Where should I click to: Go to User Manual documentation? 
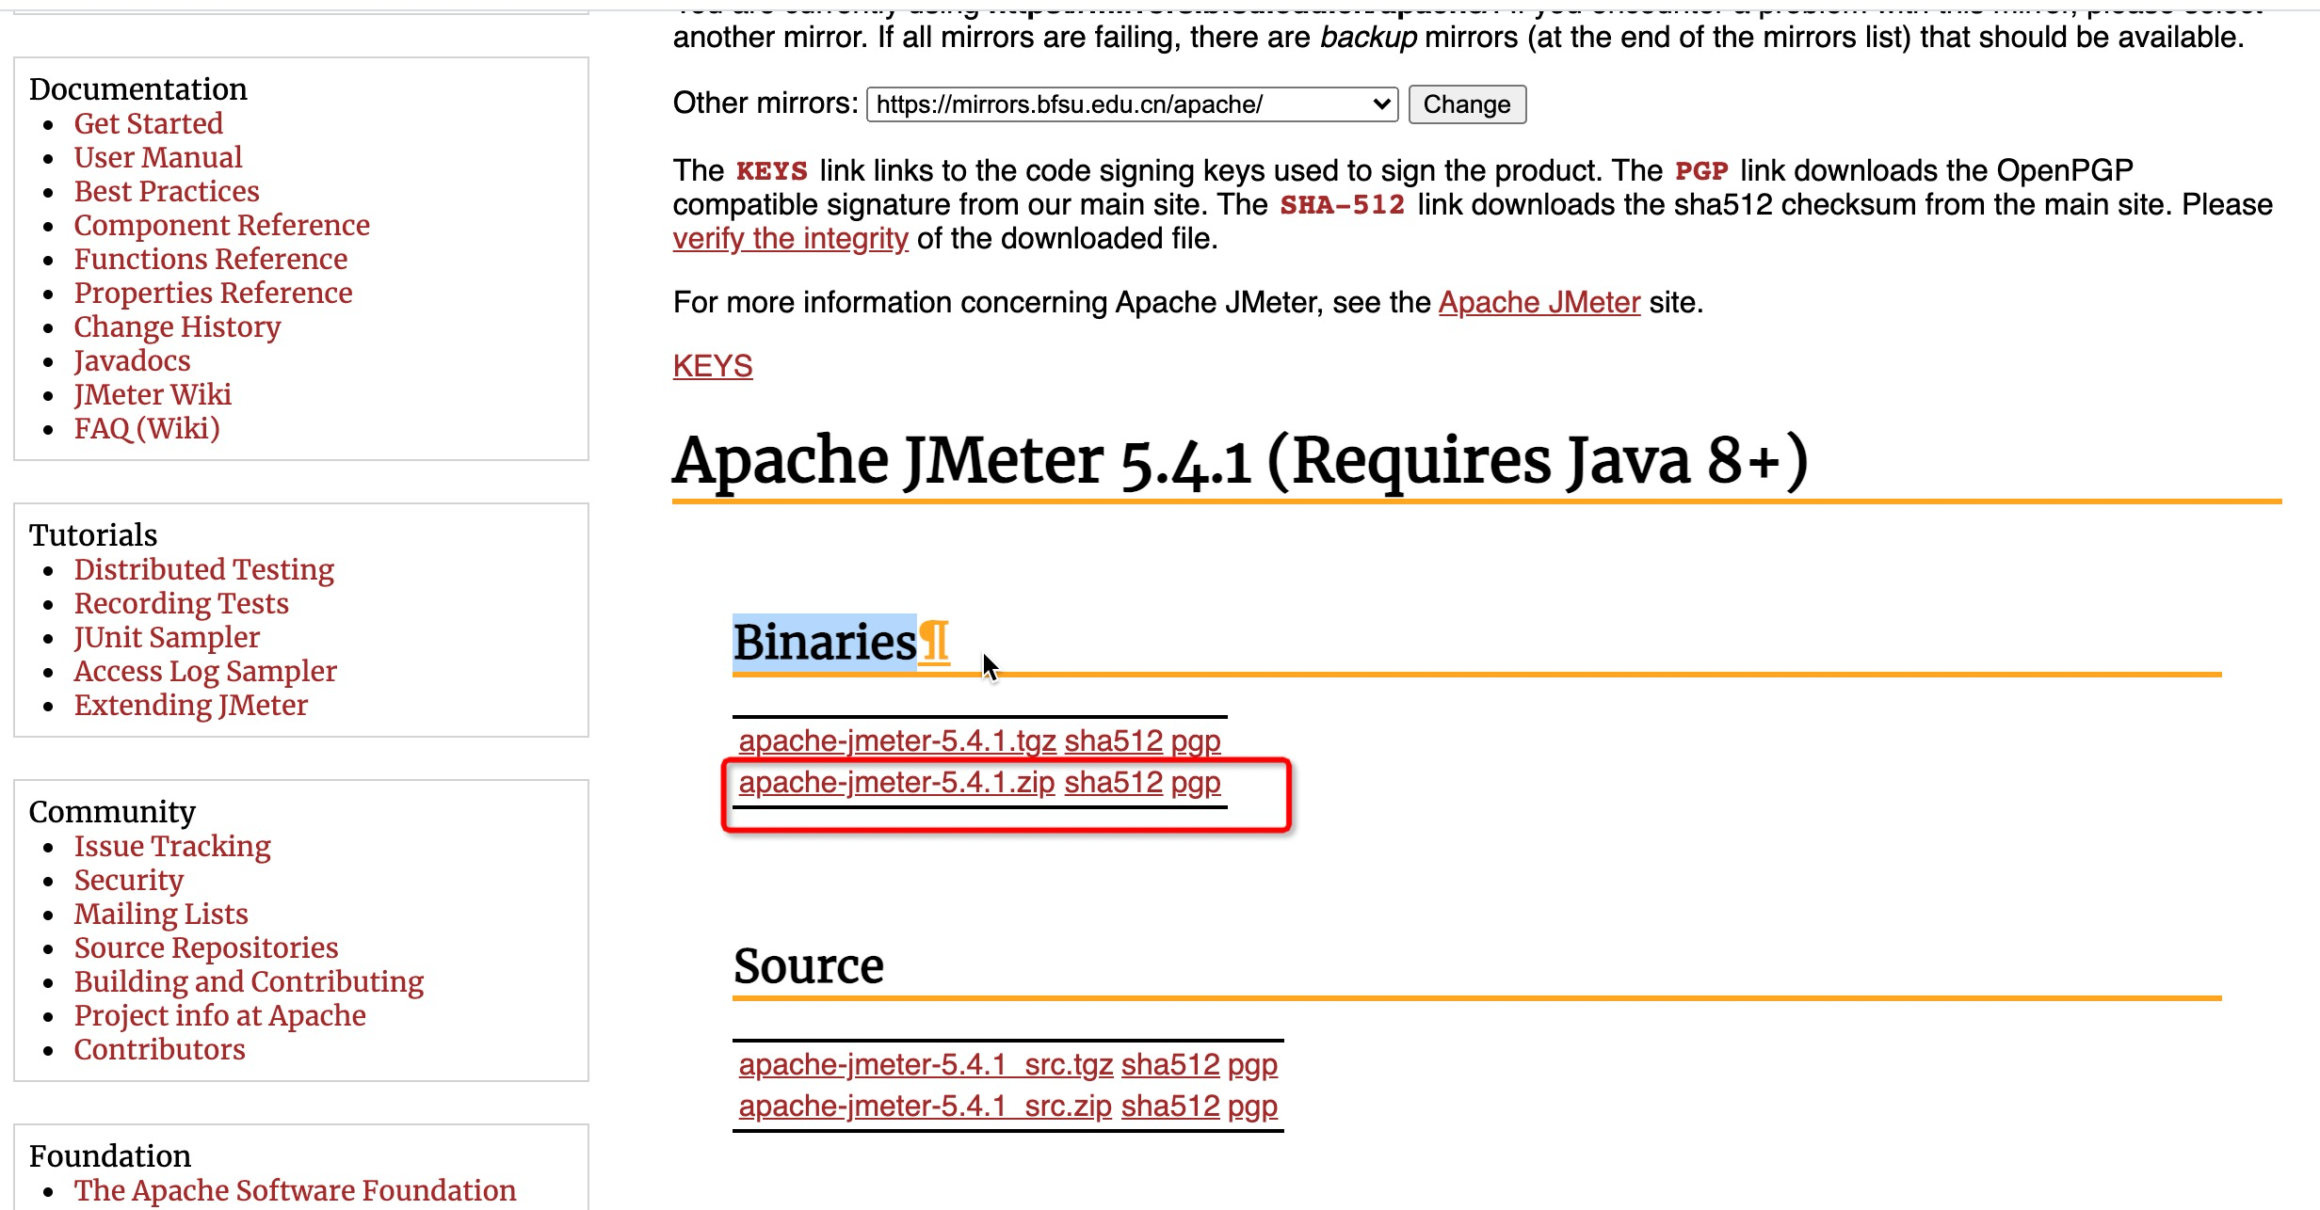[157, 158]
